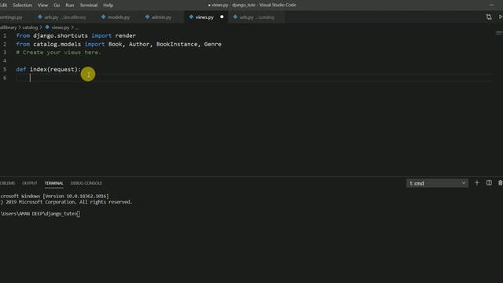Screen dimensions: 503x283
Task: Split the terminal with the split icon
Action: click(x=489, y=183)
